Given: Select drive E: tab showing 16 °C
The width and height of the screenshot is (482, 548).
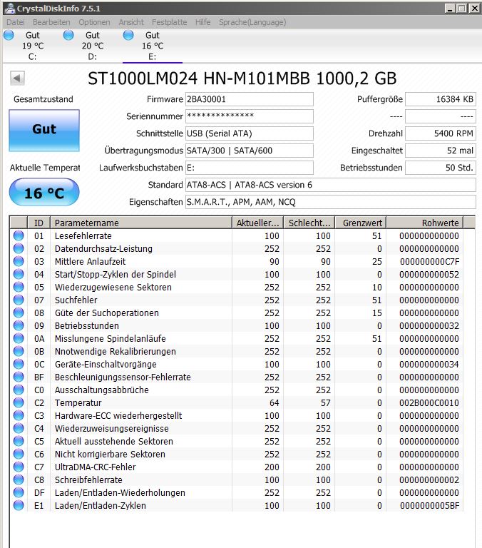Looking at the screenshot, I should 153,46.
